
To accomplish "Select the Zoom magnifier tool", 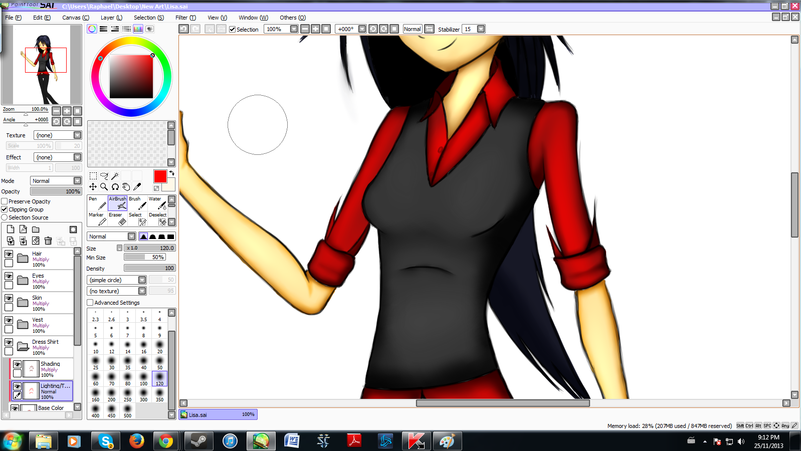I will pyautogui.click(x=104, y=187).
